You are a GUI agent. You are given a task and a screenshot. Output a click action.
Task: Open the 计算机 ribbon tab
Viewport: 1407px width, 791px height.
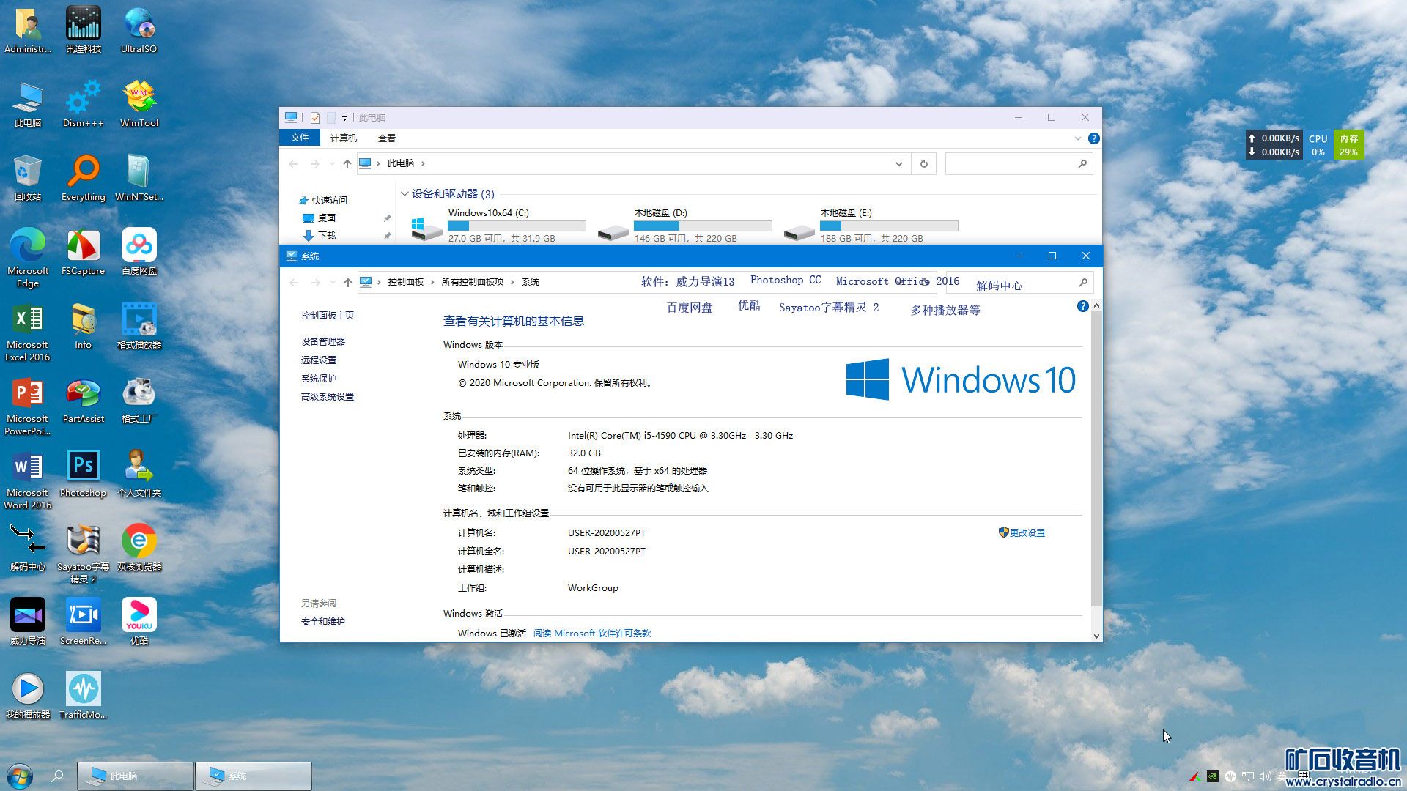click(343, 138)
